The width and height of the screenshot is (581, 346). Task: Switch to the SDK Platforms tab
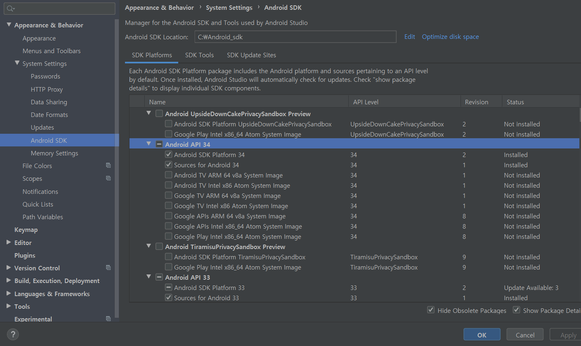152,55
